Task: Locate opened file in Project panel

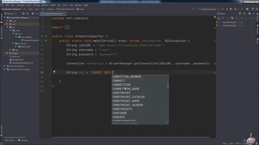Action: coord(23,14)
